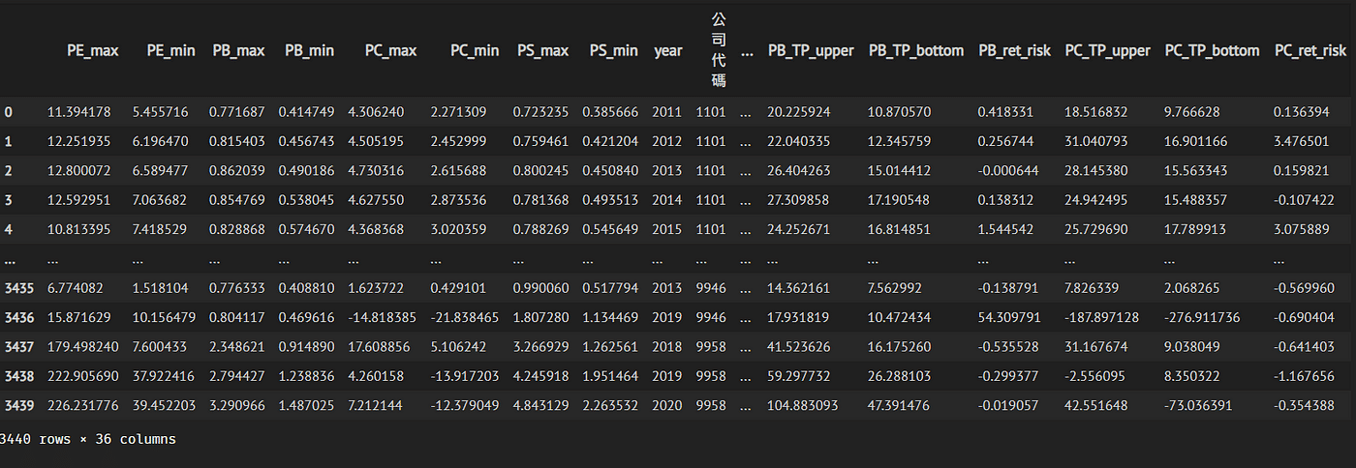Click the PC_TP_bottom column header
The width and height of the screenshot is (1356, 468).
(1212, 51)
